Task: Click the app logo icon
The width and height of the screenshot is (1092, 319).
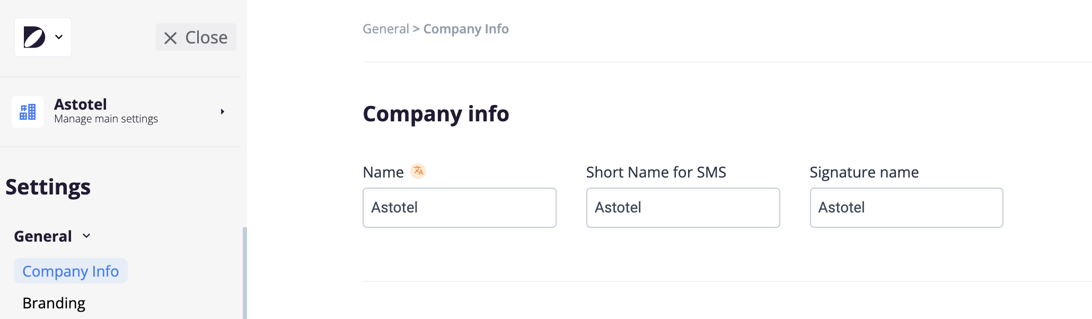Action: (x=34, y=37)
